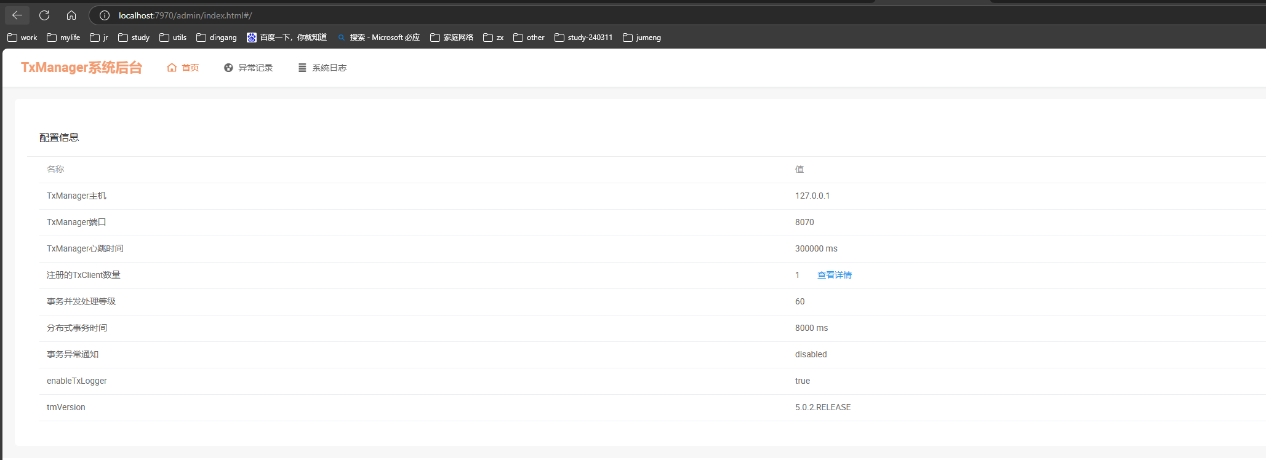Expand the study-240311 bookmarks folder
Screen dimensions: 1266x460
(583, 38)
